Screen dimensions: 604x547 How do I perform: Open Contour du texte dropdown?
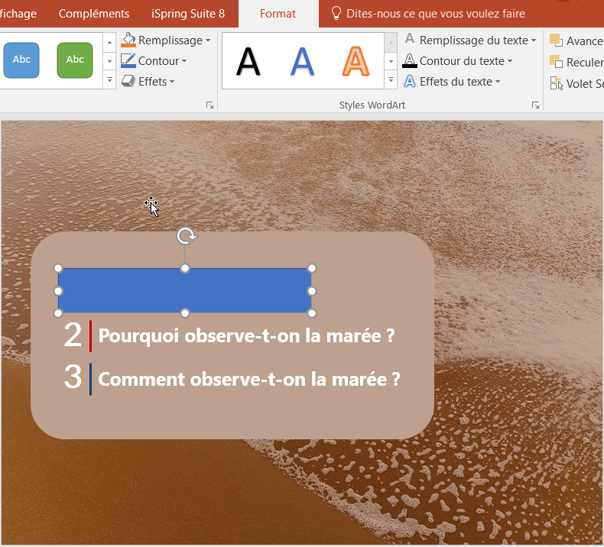510,61
